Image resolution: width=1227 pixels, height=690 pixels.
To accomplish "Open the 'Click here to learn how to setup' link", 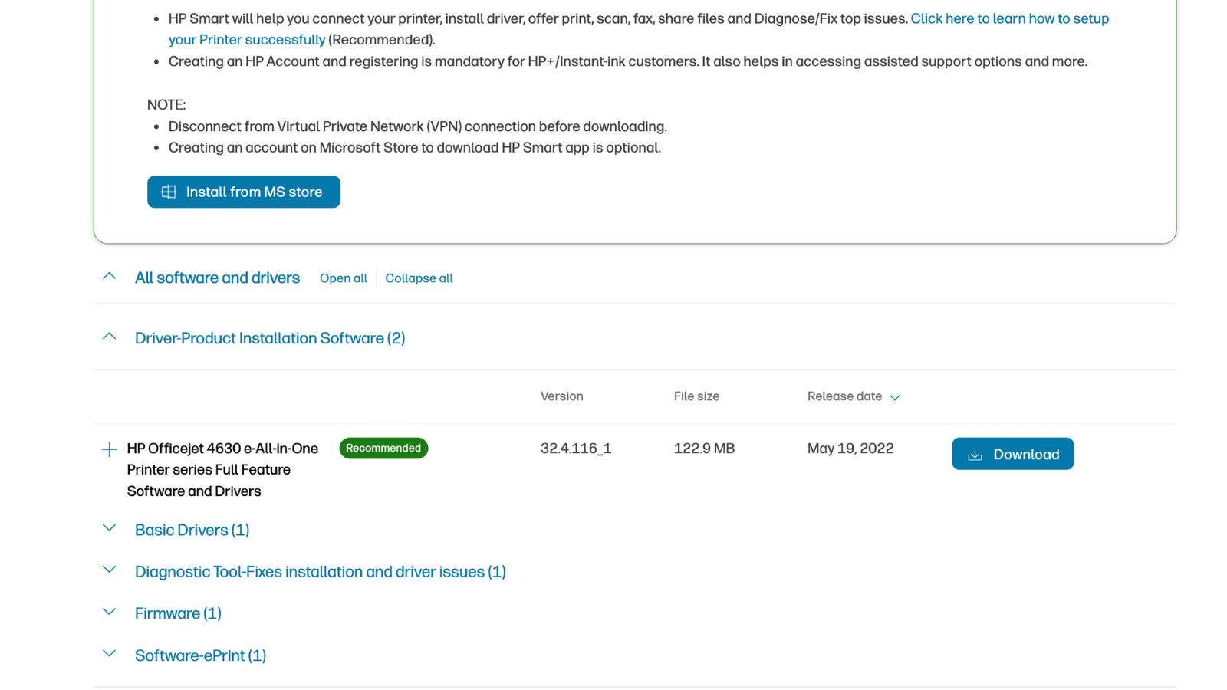I will pos(1009,18).
